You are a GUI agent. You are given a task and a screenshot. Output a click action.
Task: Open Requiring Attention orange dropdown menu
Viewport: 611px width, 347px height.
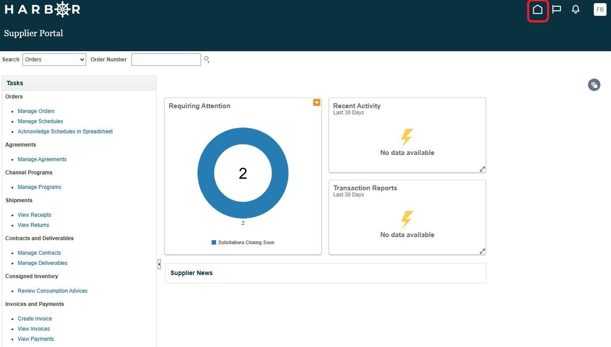317,102
